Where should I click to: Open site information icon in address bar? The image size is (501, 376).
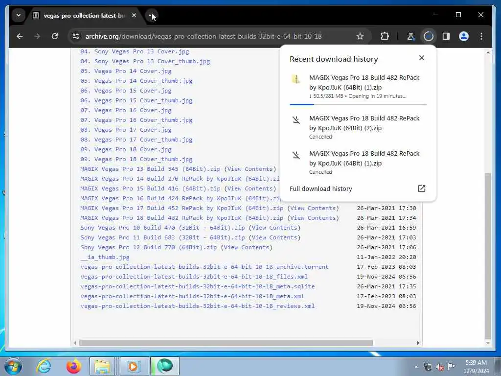[76, 36]
